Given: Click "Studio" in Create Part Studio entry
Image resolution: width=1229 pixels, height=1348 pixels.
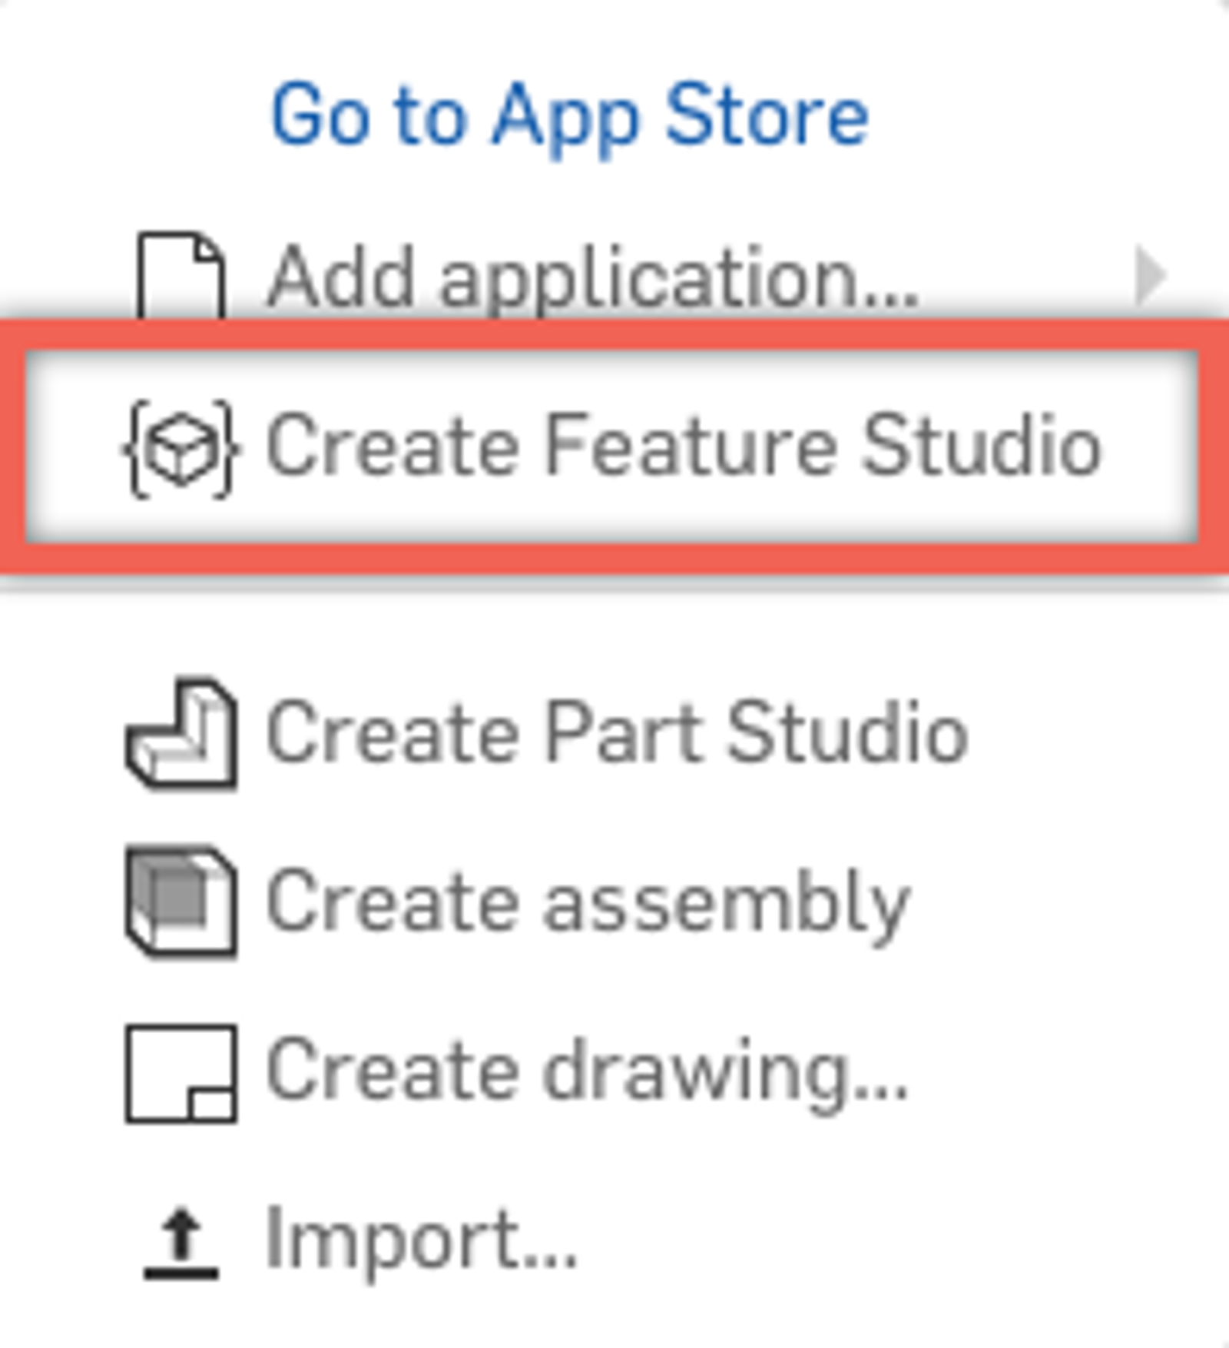Looking at the screenshot, I should tap(846, 734).
